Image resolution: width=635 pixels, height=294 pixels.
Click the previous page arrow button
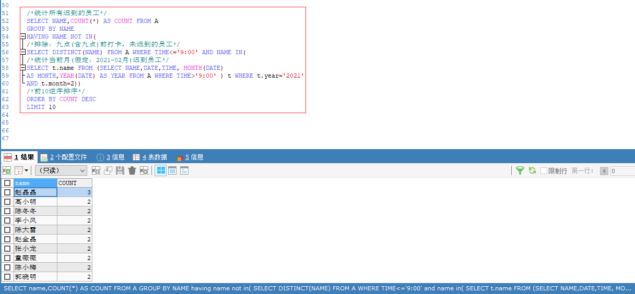[x=604, y=171]
